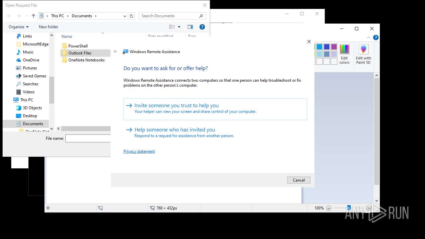
Task: Invite someone you trust to help you
Action: [x=215, y=109]
